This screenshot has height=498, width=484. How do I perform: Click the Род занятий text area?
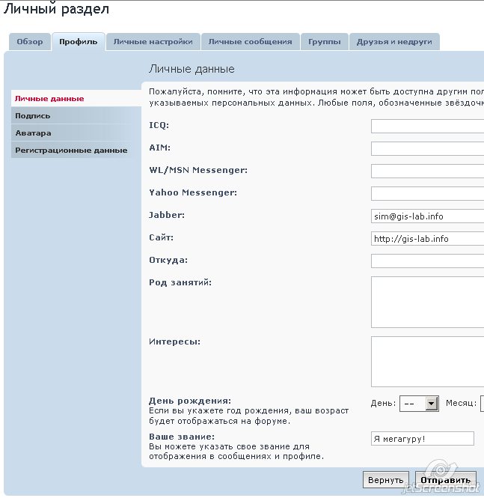(x=428, y=302)
